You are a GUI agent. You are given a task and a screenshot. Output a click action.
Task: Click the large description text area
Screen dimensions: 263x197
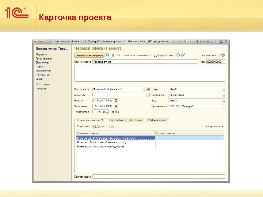(150, 74)
